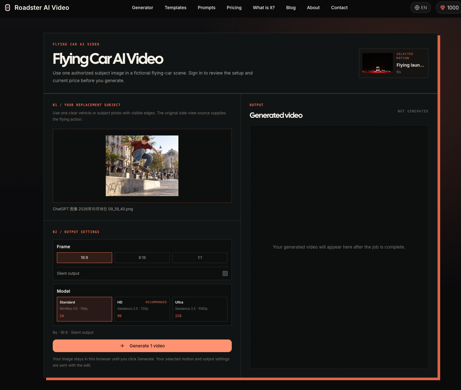This screenshot has height=390, width=461.
Task: Open the EN language selector
Action: (421, 8)
